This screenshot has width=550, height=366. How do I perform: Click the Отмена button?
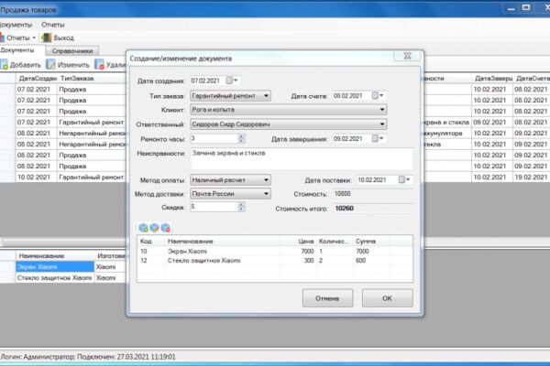point(327,298)
